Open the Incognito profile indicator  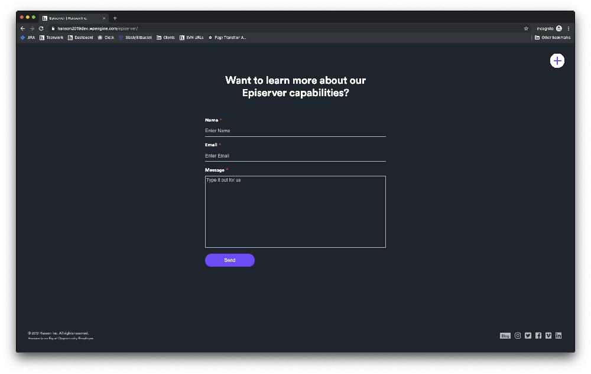coord(549,28)
